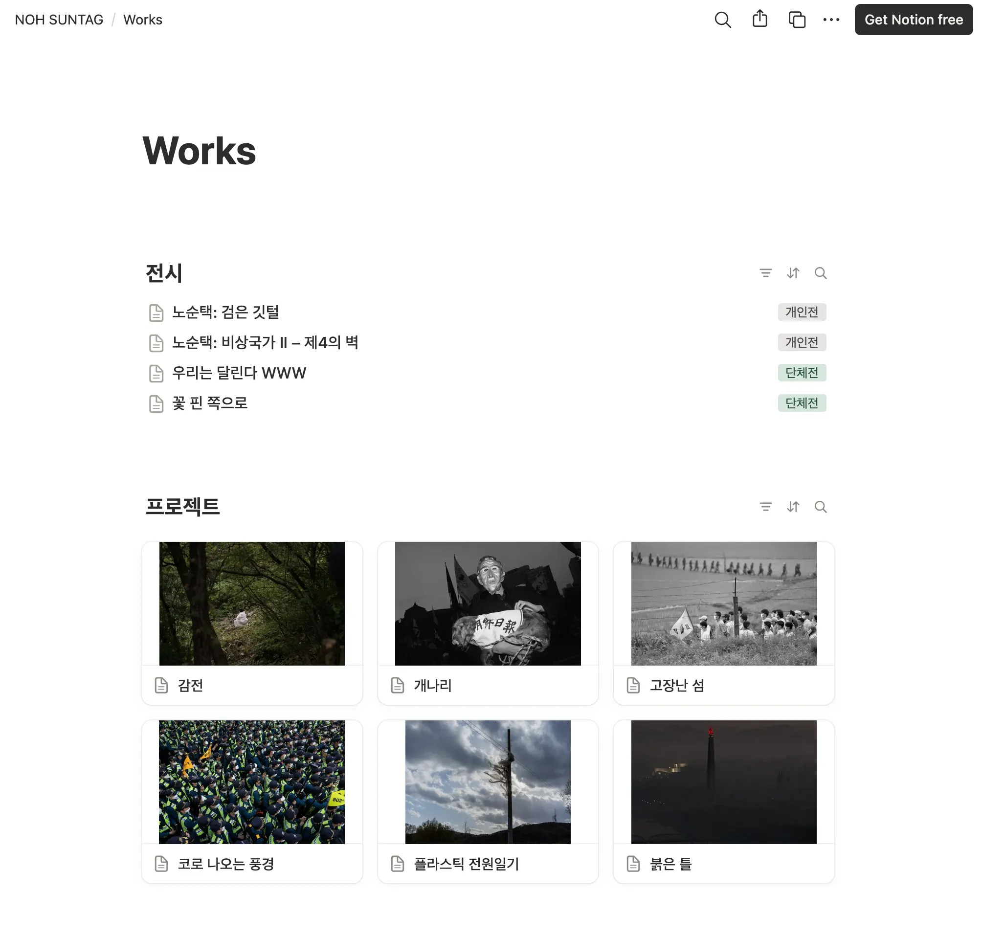
Task: Open 플라스틱 전원일기 gallery card
Action: pyautogui.click(x=488, y=801)
